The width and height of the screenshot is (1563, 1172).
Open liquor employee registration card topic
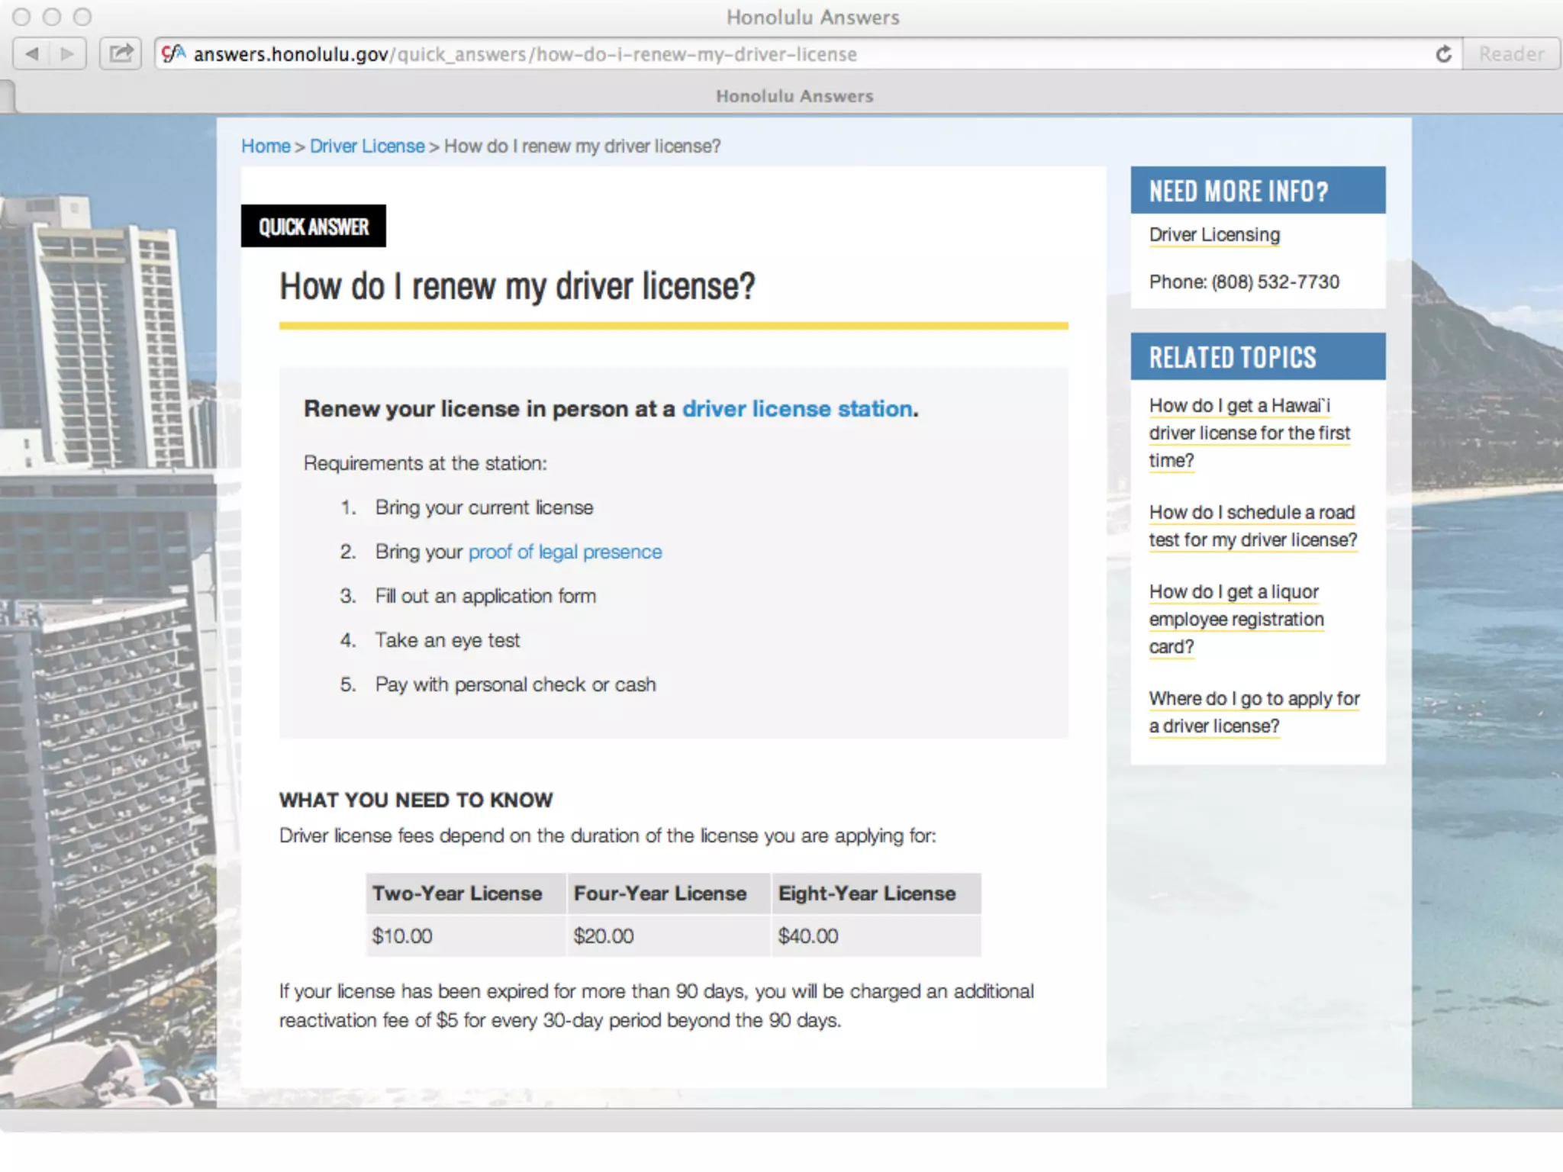1236,619
